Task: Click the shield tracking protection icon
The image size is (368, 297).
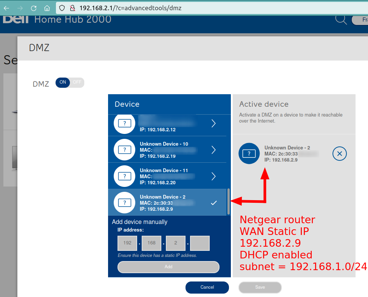Action: [x=62, y=8]
